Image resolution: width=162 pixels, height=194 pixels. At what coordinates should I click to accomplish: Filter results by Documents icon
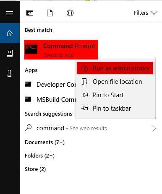coord(50,13)
